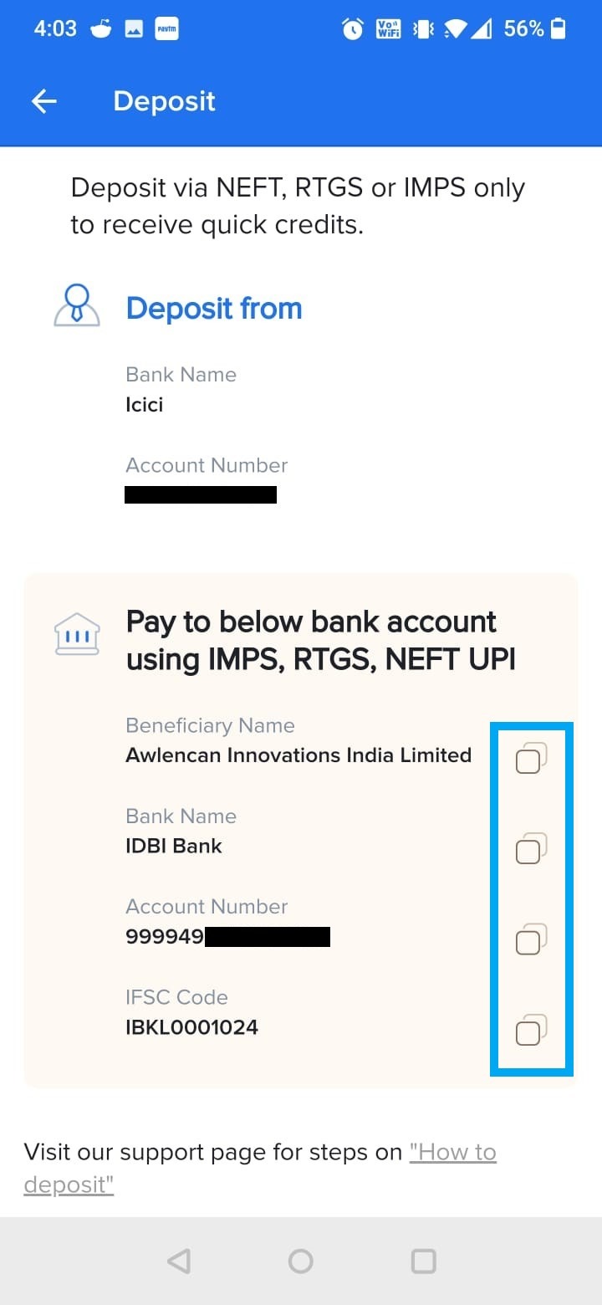Tap the Icici bank name text
Image resolution: width=602 pixels, height=1305 pixels.
click(x=144, y=405)
